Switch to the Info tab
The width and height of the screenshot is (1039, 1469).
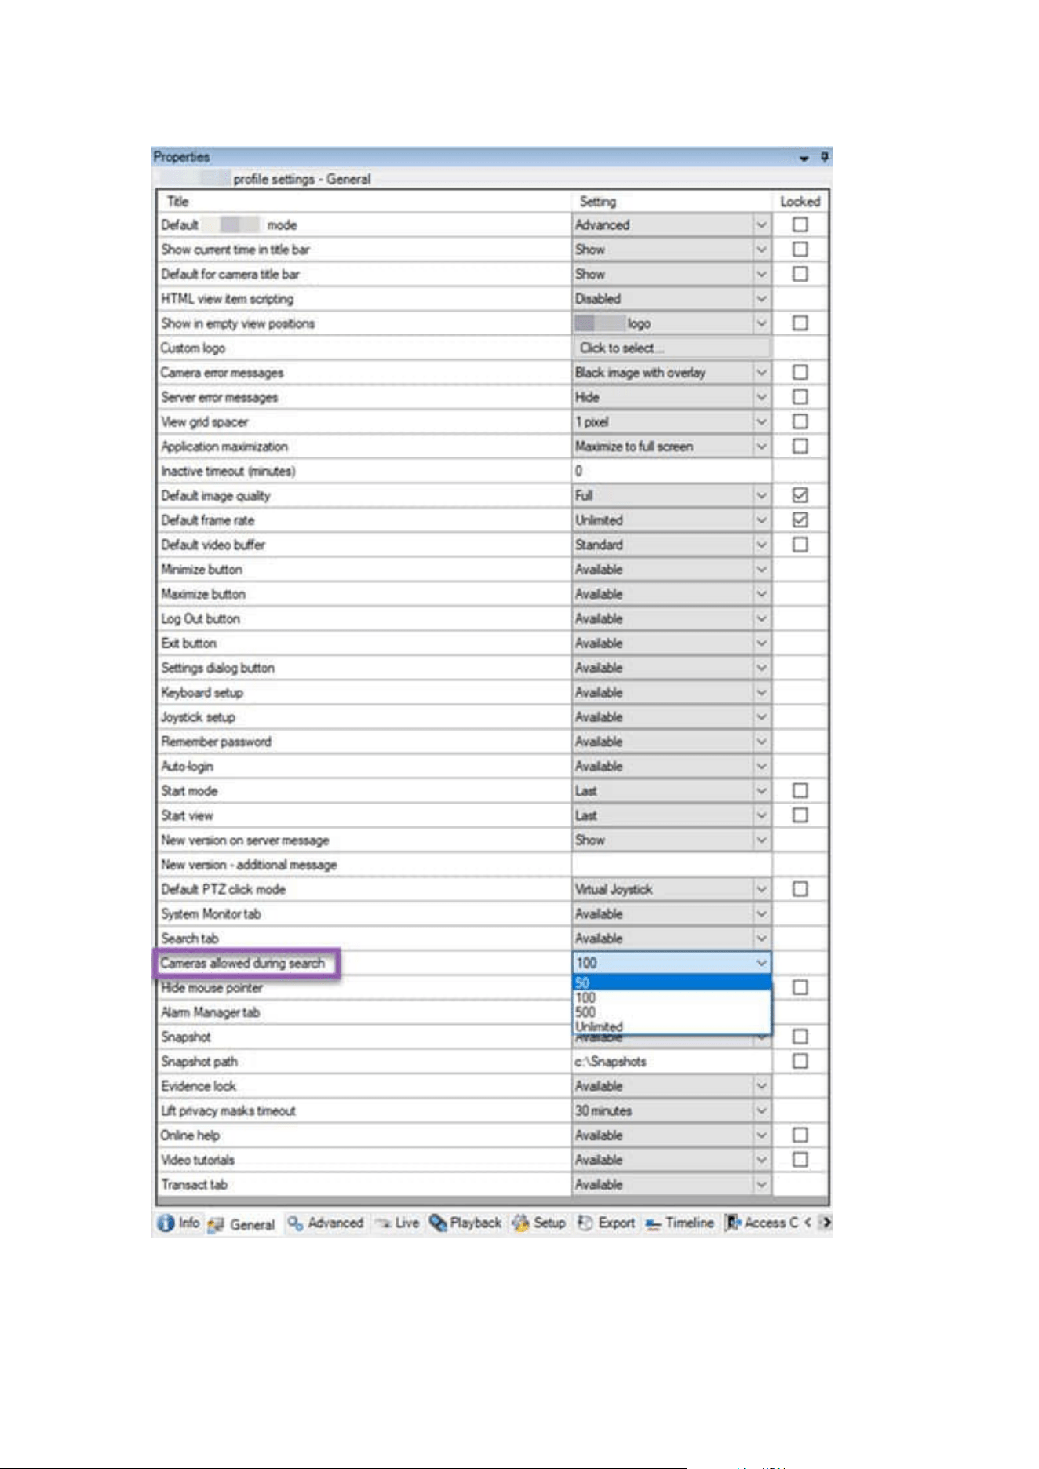coord(179,1223)
